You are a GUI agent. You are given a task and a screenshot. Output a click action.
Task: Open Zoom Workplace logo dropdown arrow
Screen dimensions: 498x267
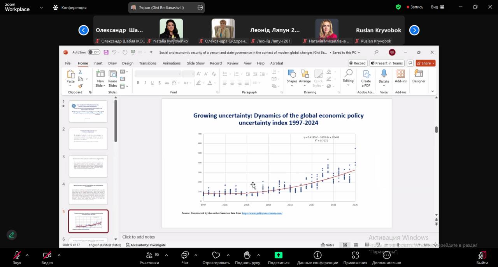pyautogui.click(x=41, y=7)
